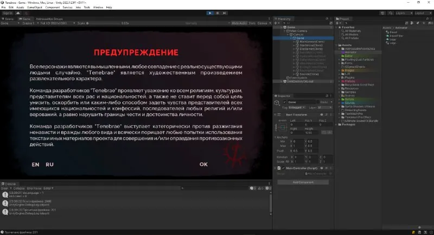434x235 pixels.
Task: Click the Play button in the toolbar
Action: point(210,13)
